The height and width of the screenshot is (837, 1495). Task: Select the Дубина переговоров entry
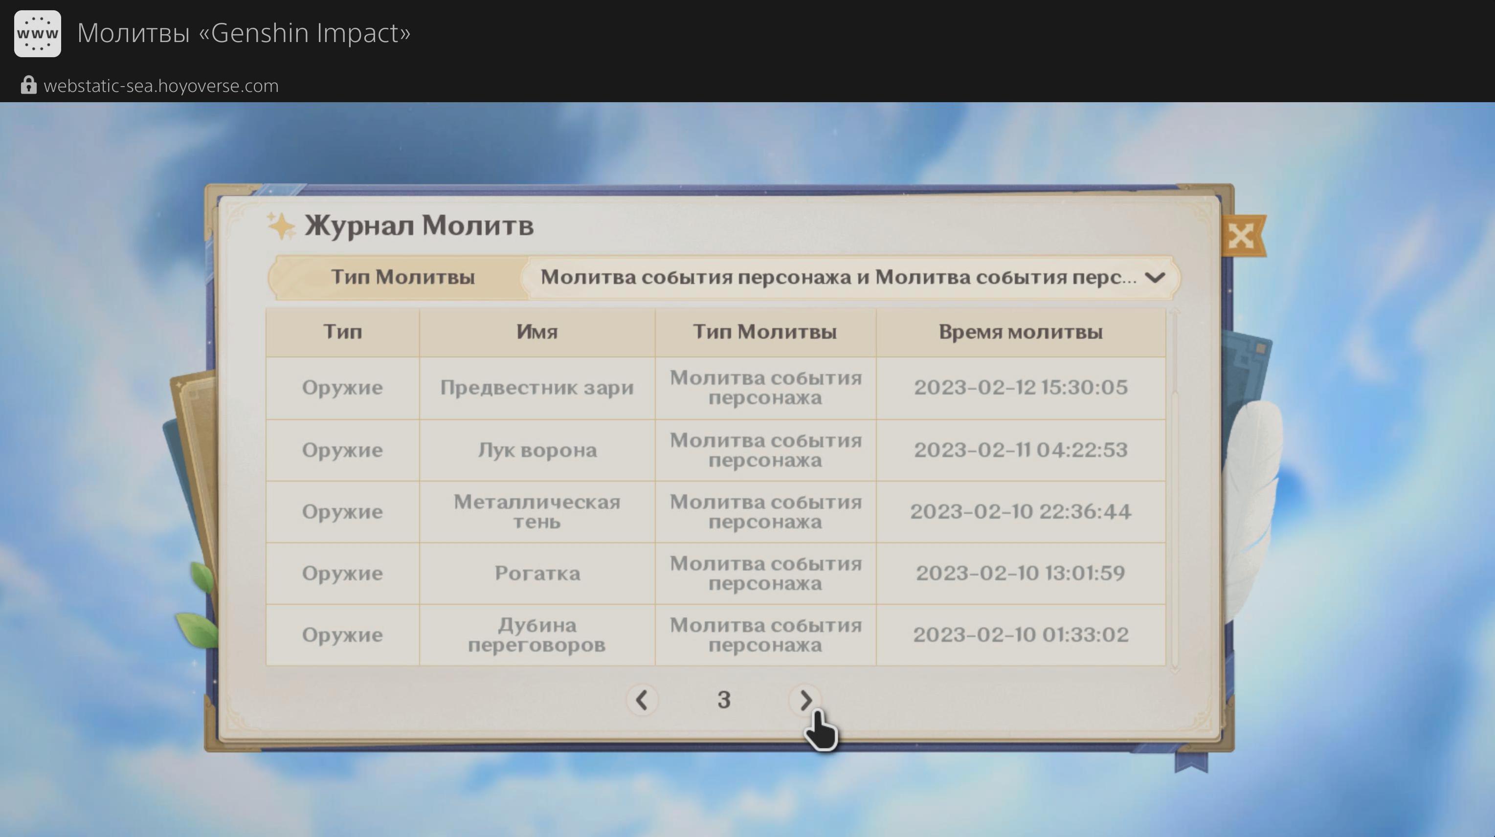(x=537, y=635)
